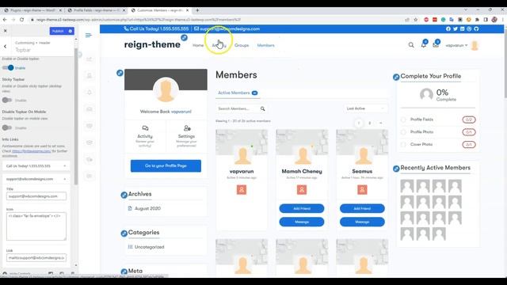Image resolution: width=507 pixels, height=285 pixels.
Task: Open the fontawesome link in Info Links
Action: pyautogui.click(x=32, y=151)
